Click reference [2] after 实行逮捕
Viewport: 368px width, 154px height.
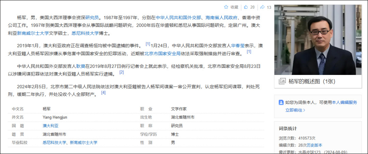(x=122, y=72)
